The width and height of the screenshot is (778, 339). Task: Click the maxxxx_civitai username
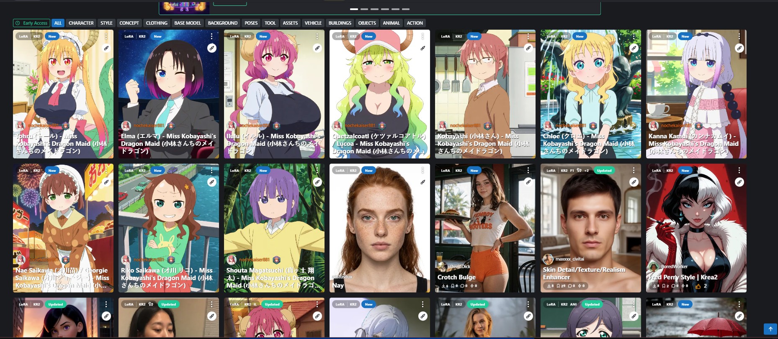coord(569,259)
